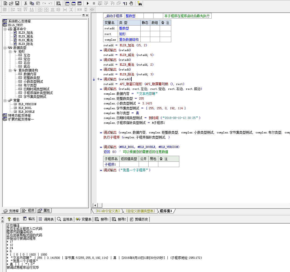Collapse the 数据类型 tree node

5,48
